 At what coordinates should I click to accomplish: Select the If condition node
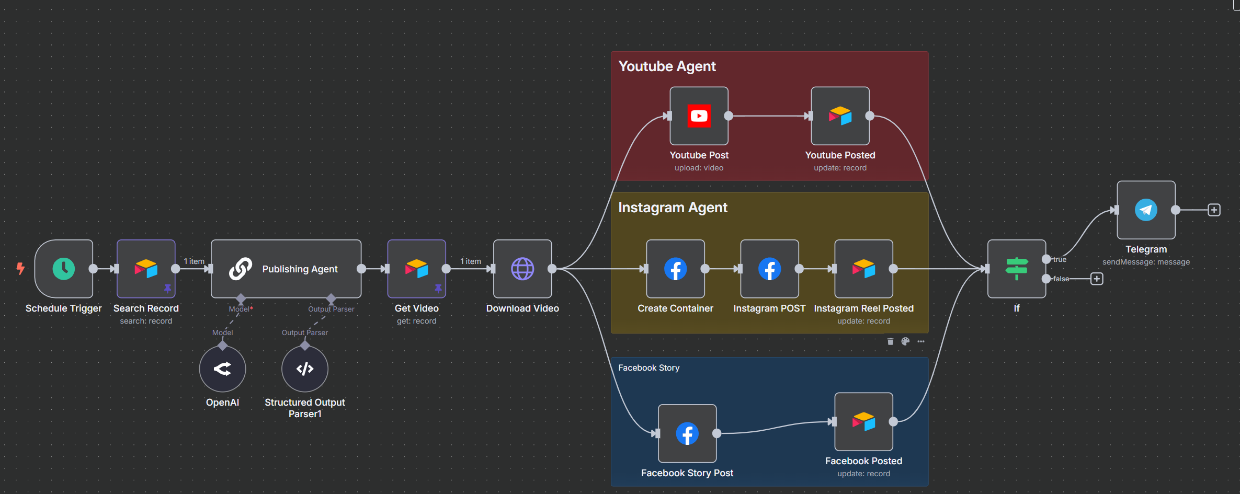click(x=1016, y=269)
